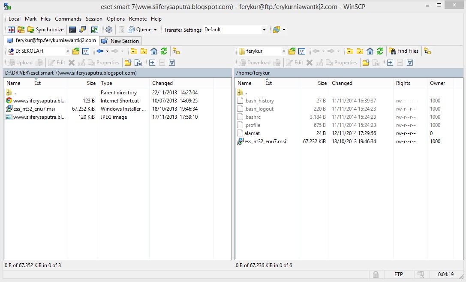The image size is (466, 283).
Task: Expand the local Back history dropdown arrow
Action: coord(107,51)
